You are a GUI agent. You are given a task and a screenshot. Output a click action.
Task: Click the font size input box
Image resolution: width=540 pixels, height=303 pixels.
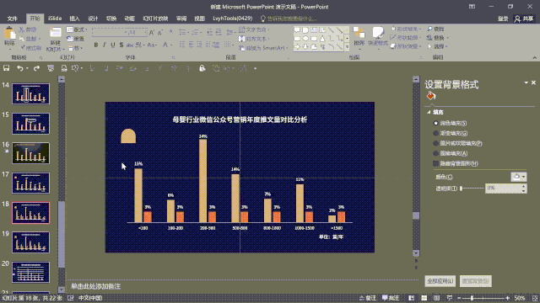(x=137, y=32)
